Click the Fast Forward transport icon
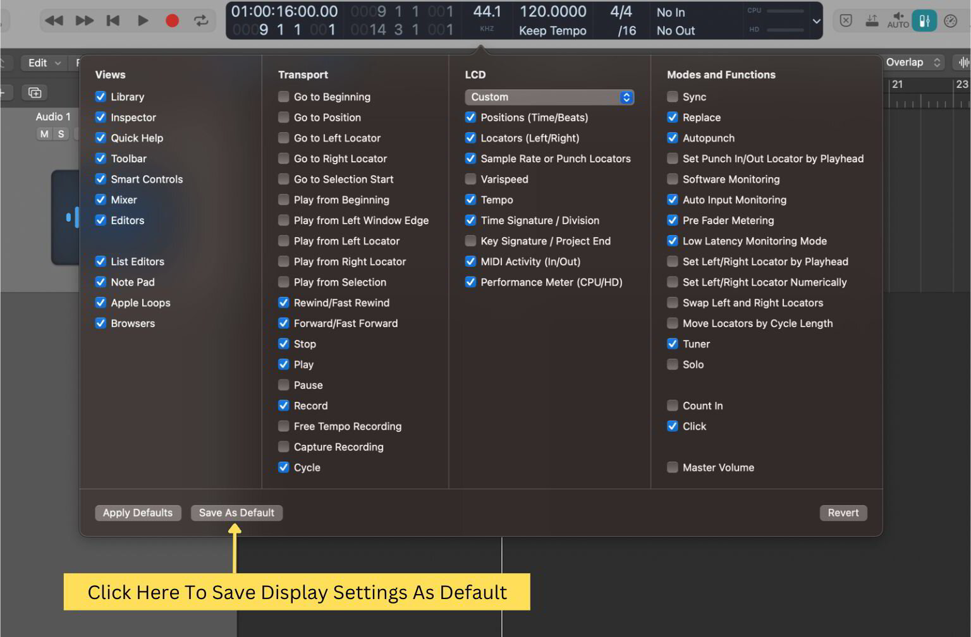971x637 pixels. [83, 20]
